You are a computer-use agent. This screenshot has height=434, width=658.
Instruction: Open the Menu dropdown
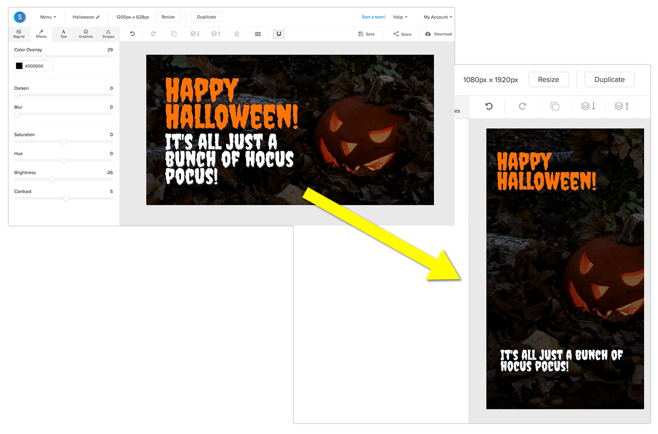(x=48, y=17)
